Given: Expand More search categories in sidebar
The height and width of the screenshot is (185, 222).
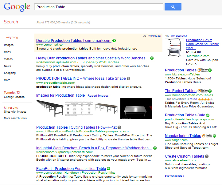Looking at the screenshot, I should click(x=7, y=80).
